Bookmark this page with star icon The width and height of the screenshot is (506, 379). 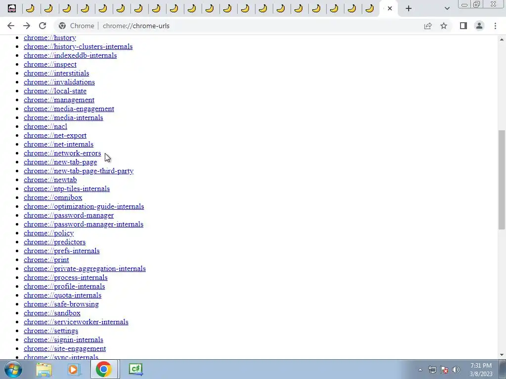pos(444,26)
